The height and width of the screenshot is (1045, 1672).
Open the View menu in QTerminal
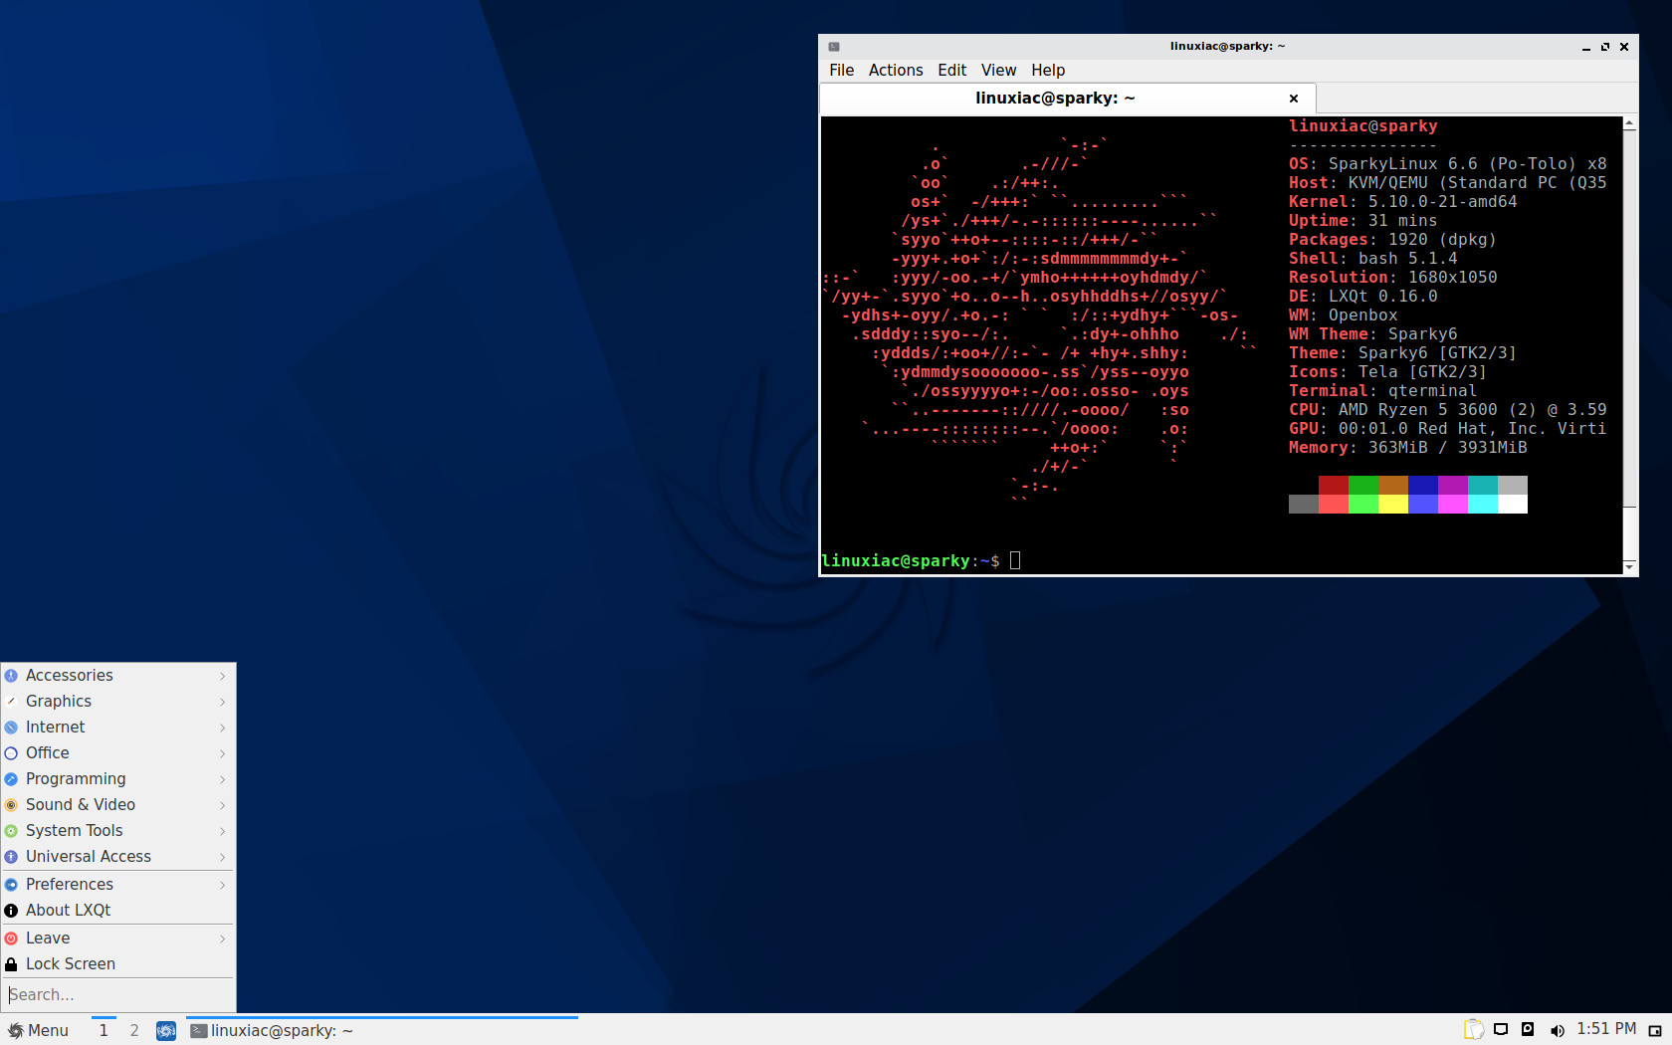coord(998,70)
